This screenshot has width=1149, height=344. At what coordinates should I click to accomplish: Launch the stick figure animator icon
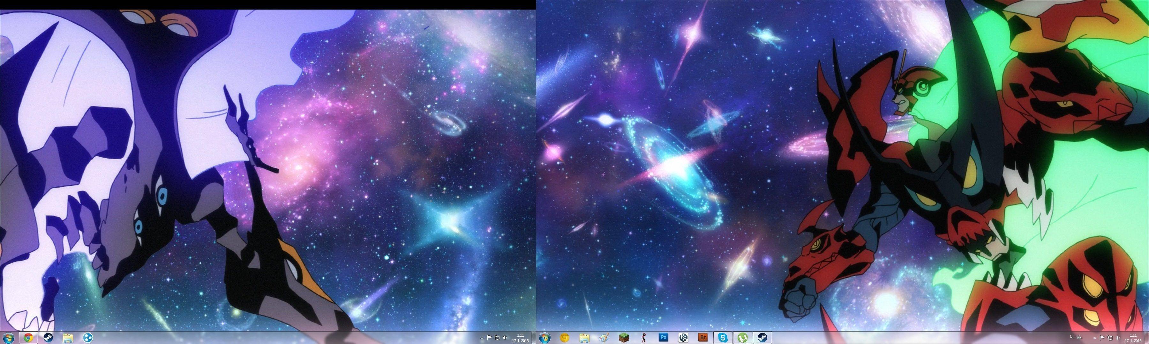[643, 338]
